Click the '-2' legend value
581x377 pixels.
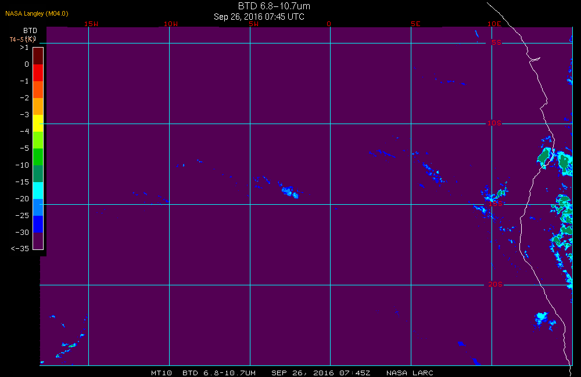[24, 98]
